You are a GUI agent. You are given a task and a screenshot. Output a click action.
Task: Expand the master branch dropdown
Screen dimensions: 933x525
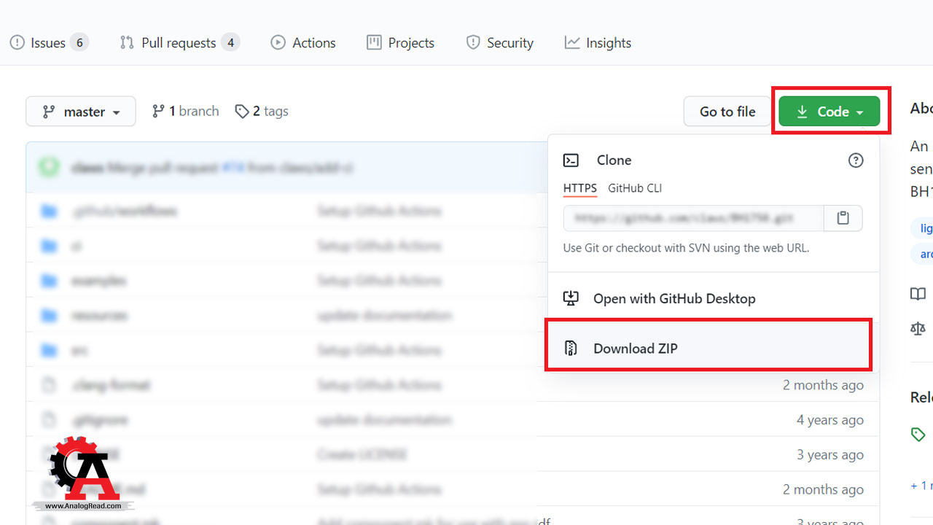(x=81, y=112)
